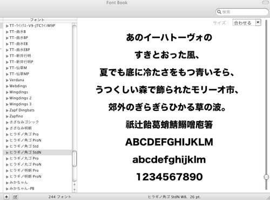
Task: Click the magnifier icon in the search field
Action: tap(219, 12)
